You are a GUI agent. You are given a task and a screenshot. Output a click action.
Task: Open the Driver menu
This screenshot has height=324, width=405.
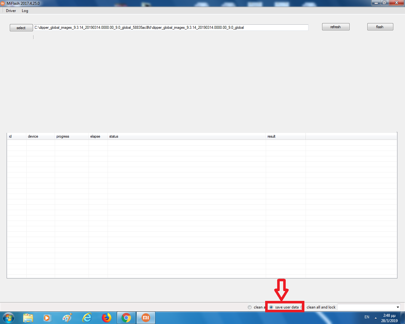[x=11, y=11]
